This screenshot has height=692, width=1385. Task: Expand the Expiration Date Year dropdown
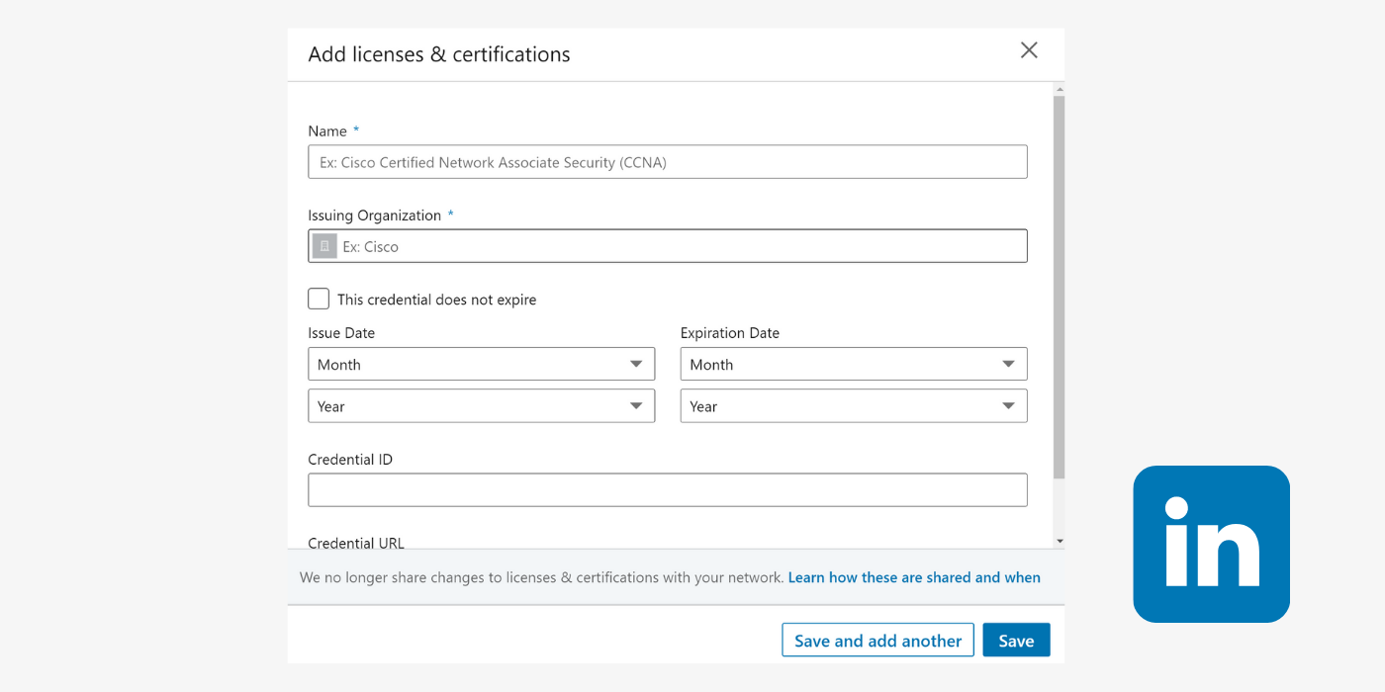[x=853, y=406]
